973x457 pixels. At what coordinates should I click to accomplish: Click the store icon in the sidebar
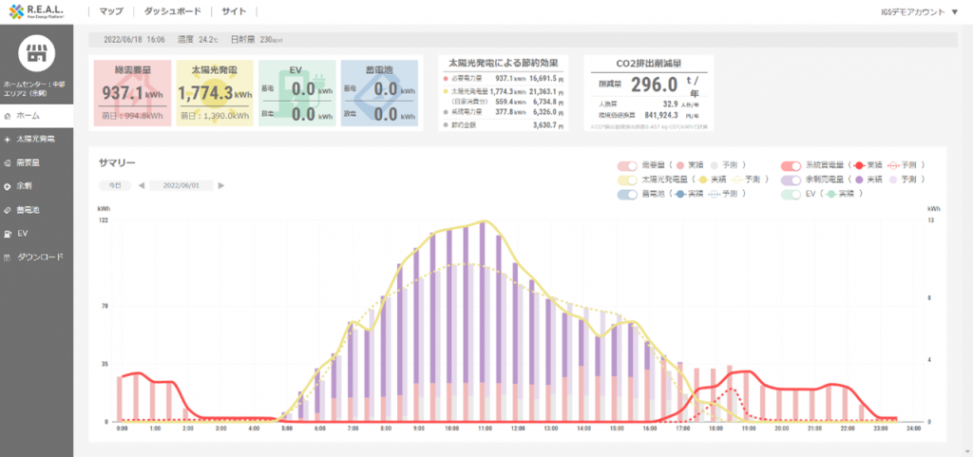(x=36, y=53)
